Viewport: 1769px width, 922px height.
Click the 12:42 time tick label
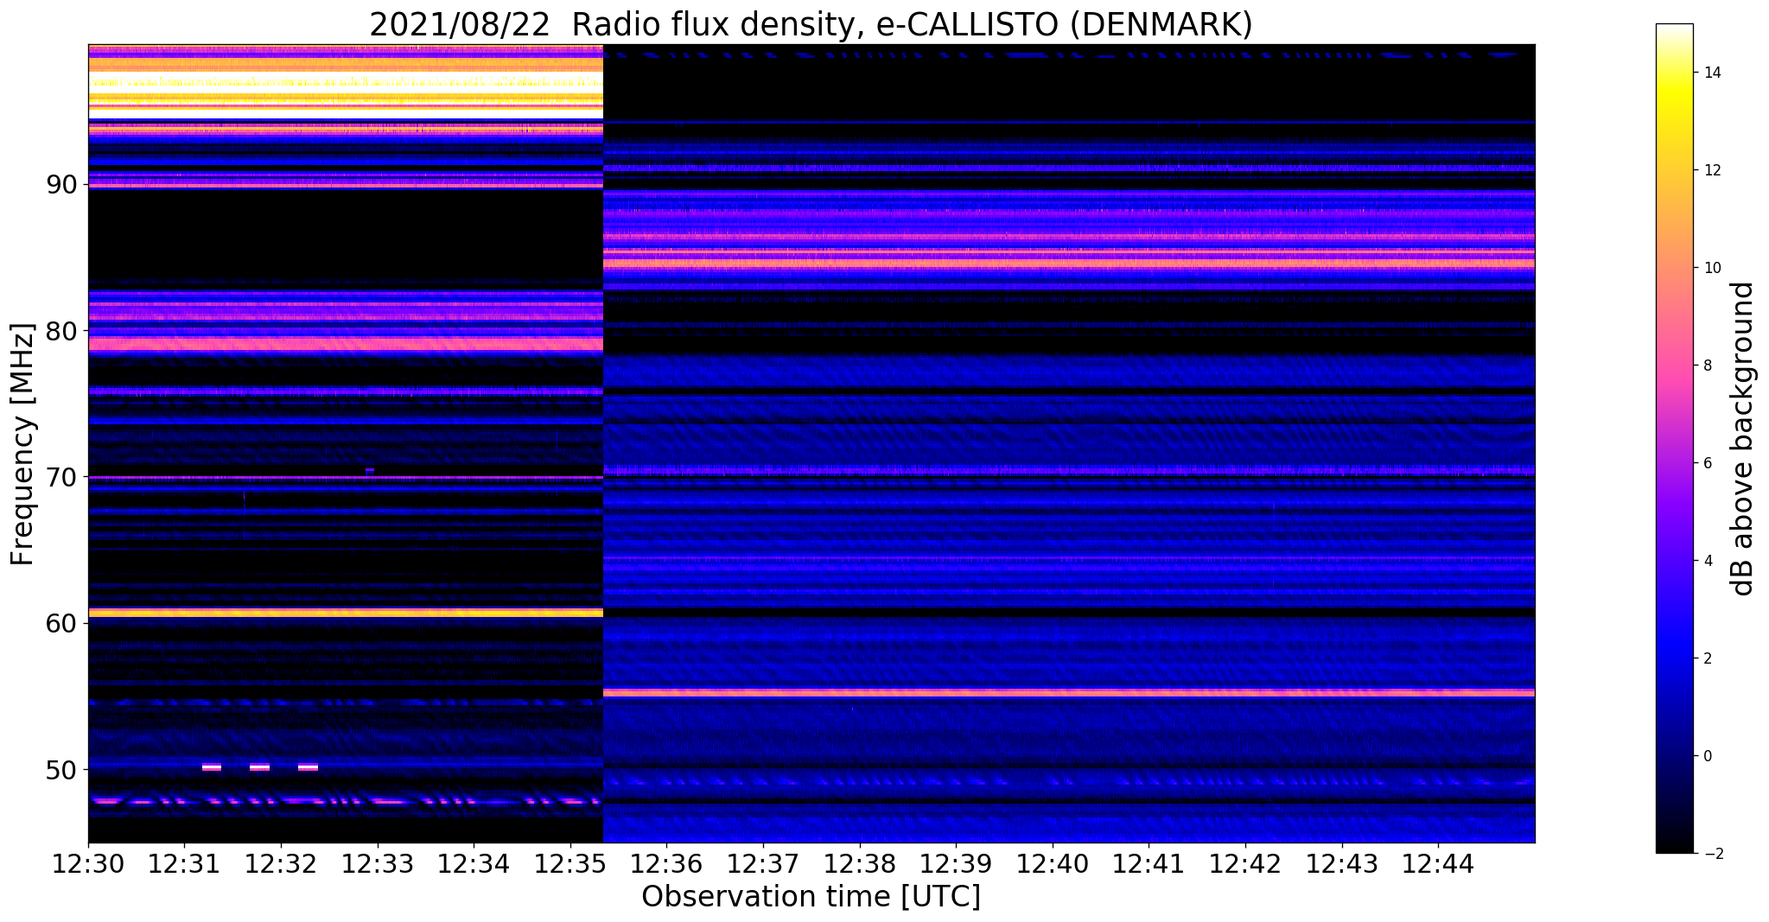point(1245,863)
